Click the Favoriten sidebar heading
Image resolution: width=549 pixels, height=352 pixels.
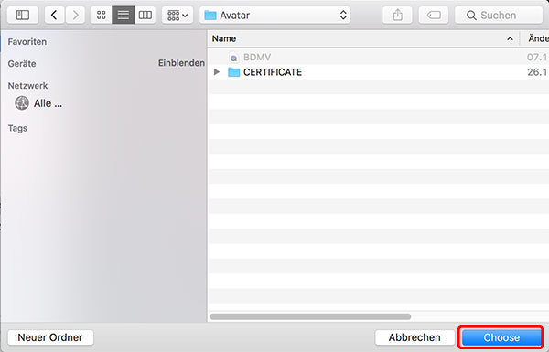27,42
